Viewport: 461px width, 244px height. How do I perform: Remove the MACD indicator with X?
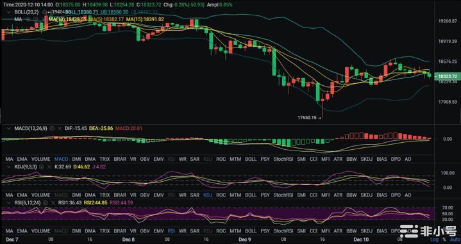[60, 129]
